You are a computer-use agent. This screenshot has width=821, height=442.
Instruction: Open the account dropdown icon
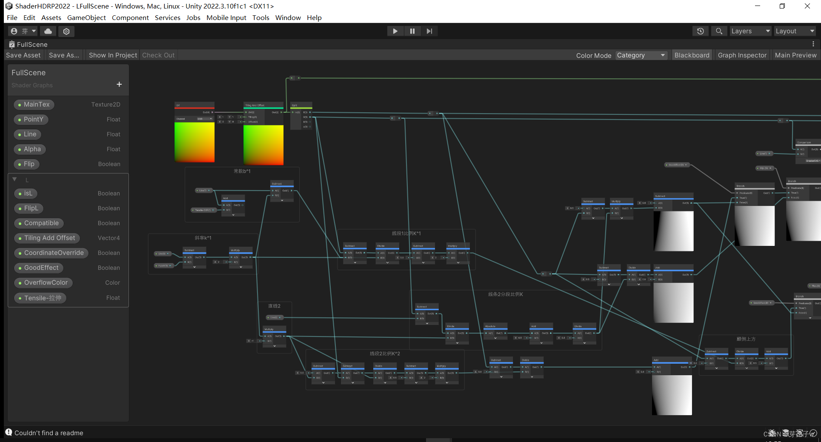(23, 31)
